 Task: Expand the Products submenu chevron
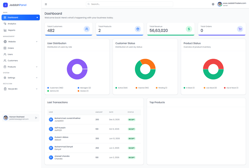coord(37,67)
